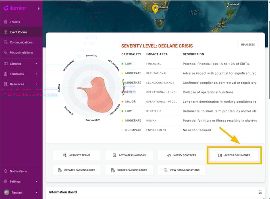The width and height of the screenshot is (270, 199).
Task: Open the Rachael user profile menu
Action: [x=21, y=193]
